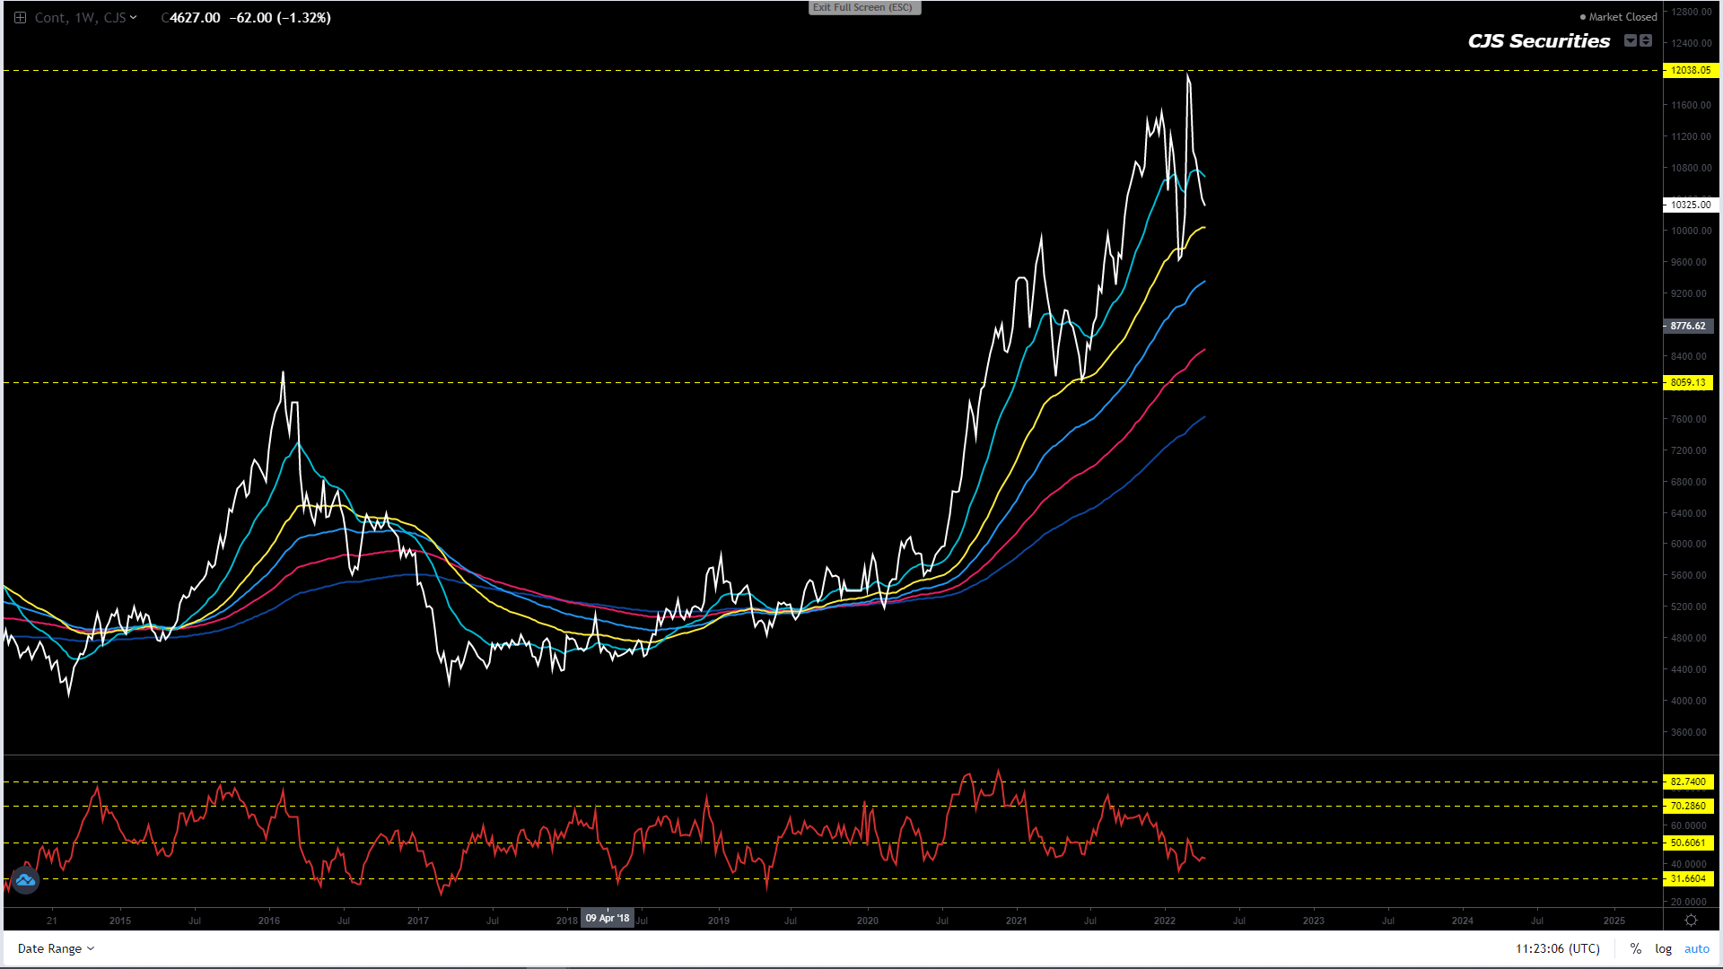
Task: Click the 82.7400 RSI level label
Action: click(x=1688, y=781)
